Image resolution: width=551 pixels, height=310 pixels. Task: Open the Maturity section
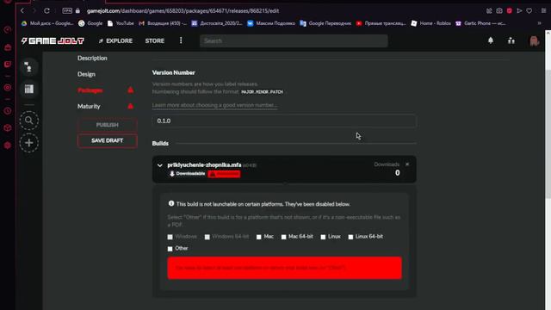tap(89, 106)
